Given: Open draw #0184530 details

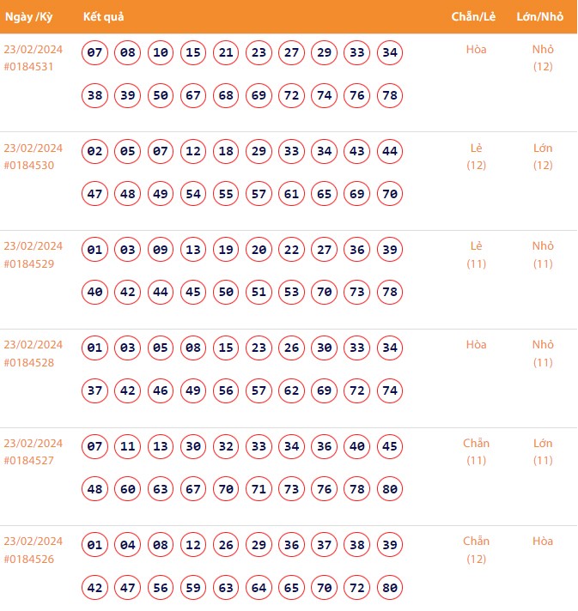Looking at the screenshot, I should coord(29,165).
